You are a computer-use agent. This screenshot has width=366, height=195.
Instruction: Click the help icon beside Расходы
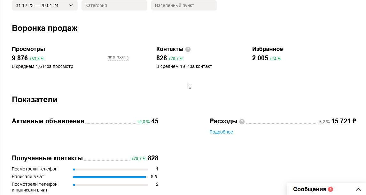click(x=242, y=122)
